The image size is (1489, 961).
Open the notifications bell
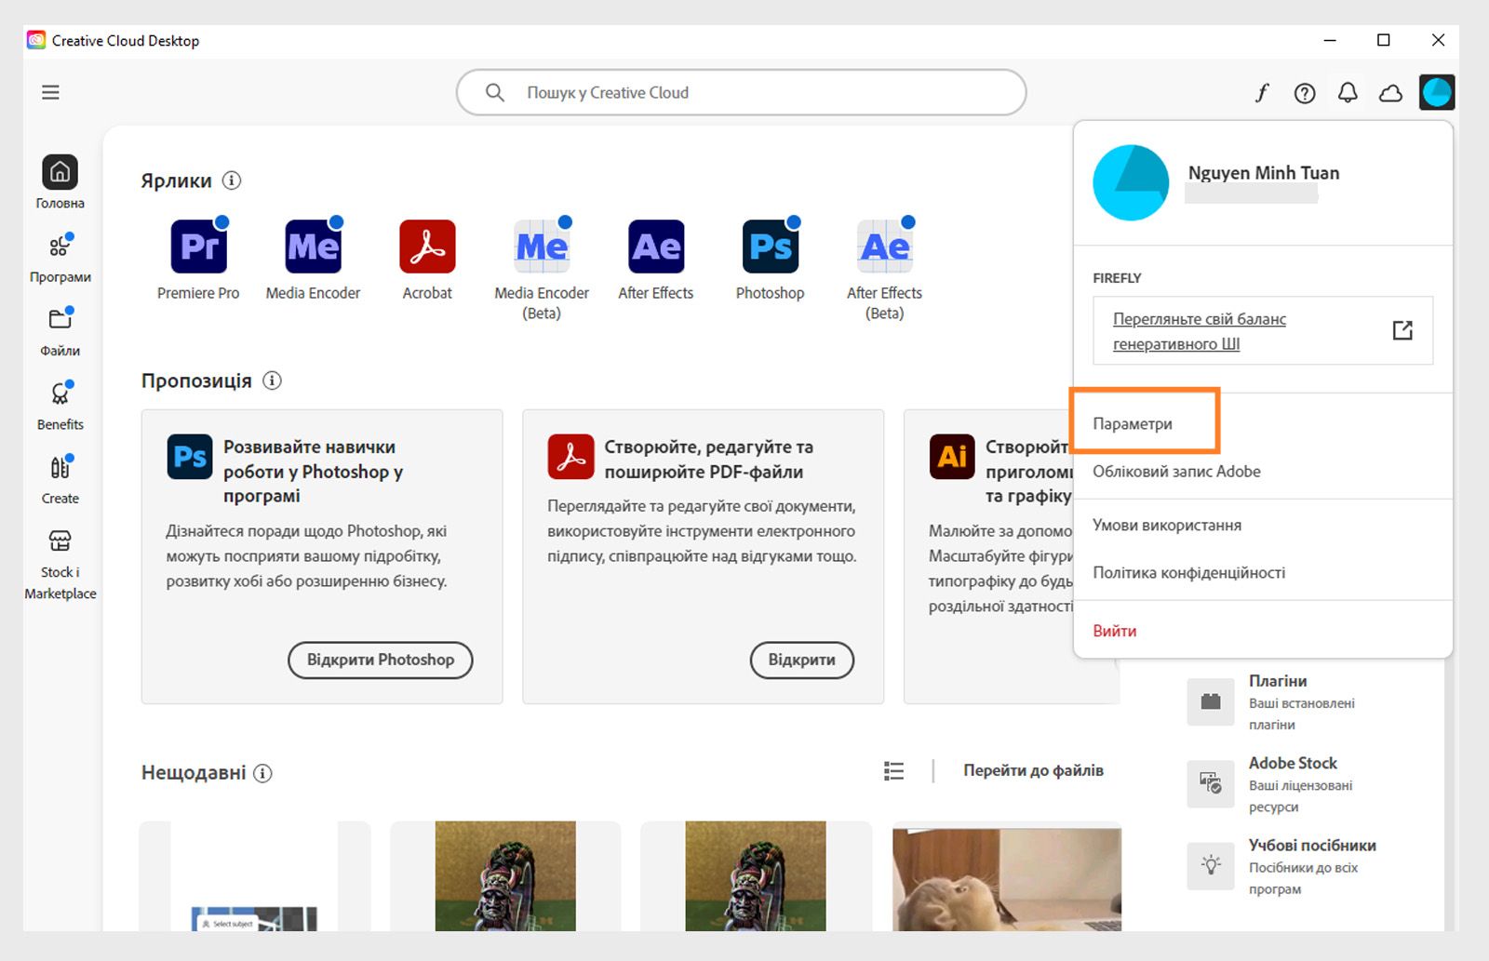(x=1348, y=93)
